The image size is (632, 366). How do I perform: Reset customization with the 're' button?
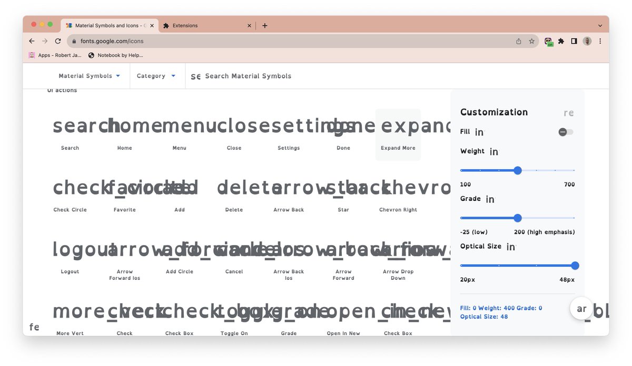click(x=569, y=113)
